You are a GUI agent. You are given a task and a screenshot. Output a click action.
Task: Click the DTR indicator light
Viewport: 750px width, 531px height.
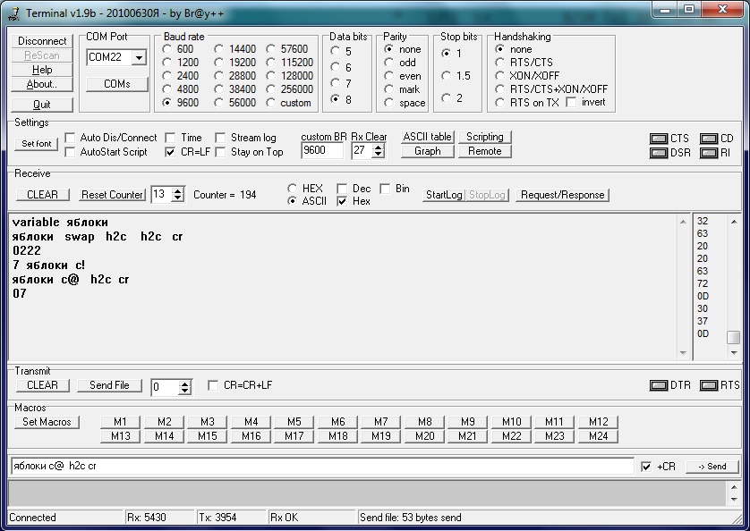point(658,385)
